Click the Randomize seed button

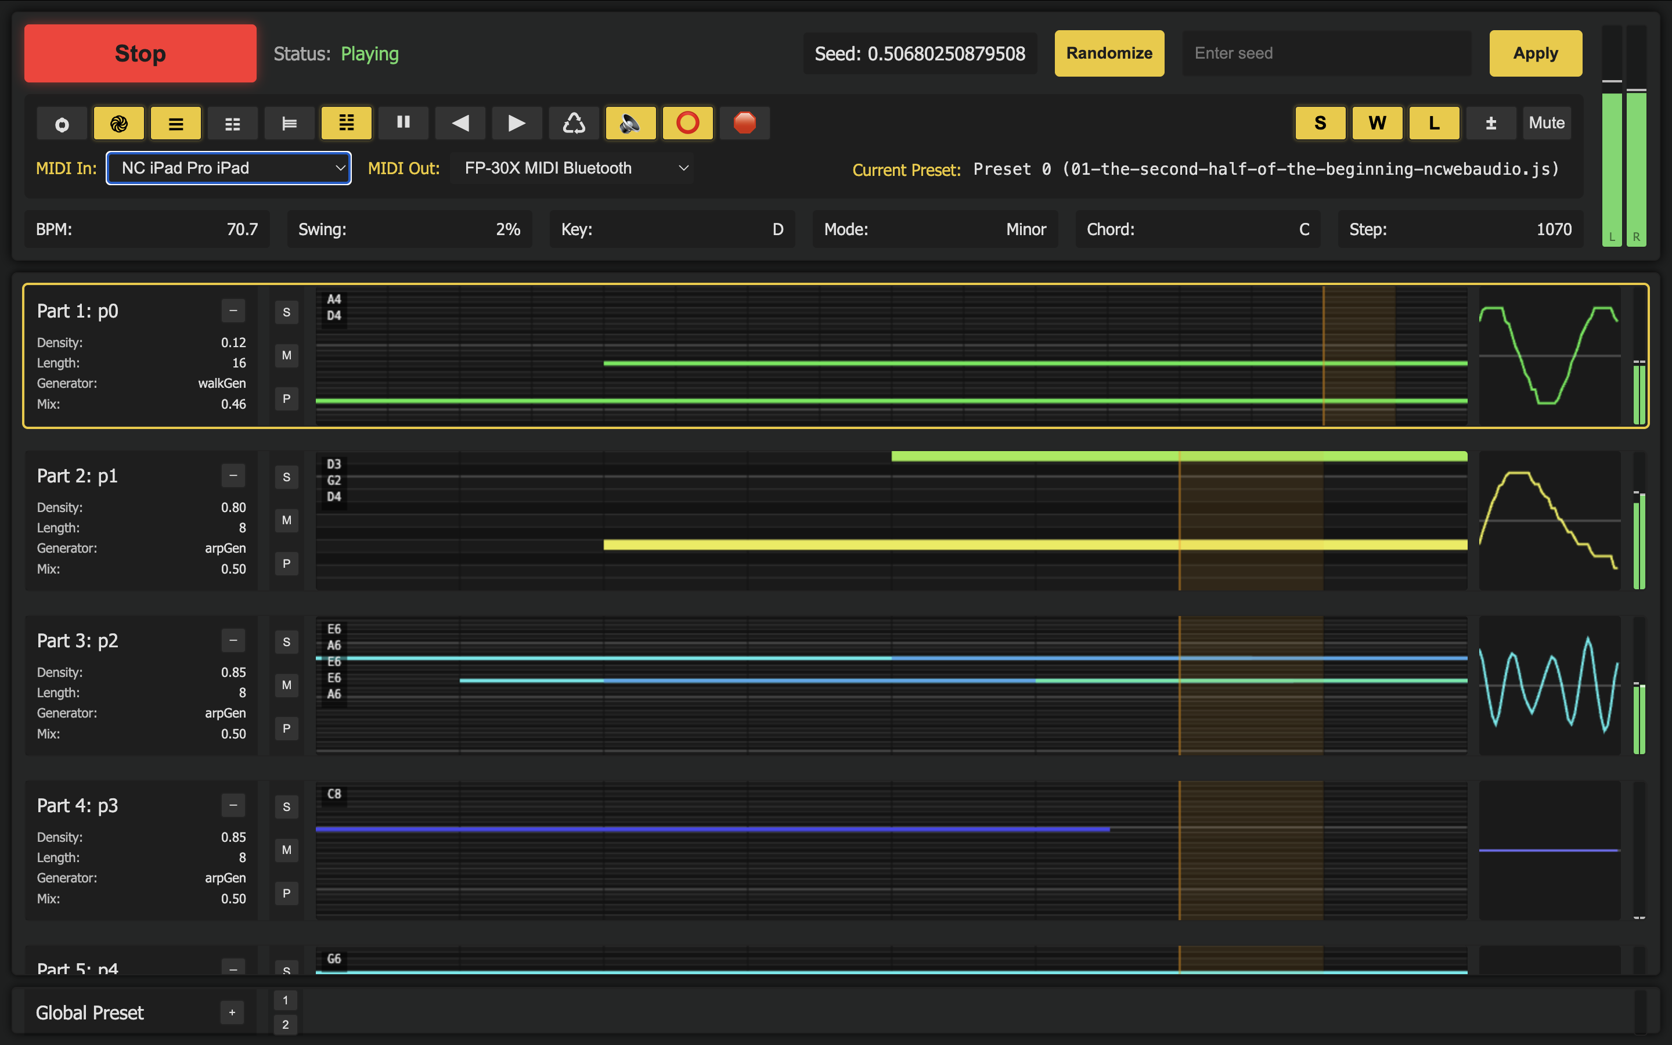[1108, 53]
